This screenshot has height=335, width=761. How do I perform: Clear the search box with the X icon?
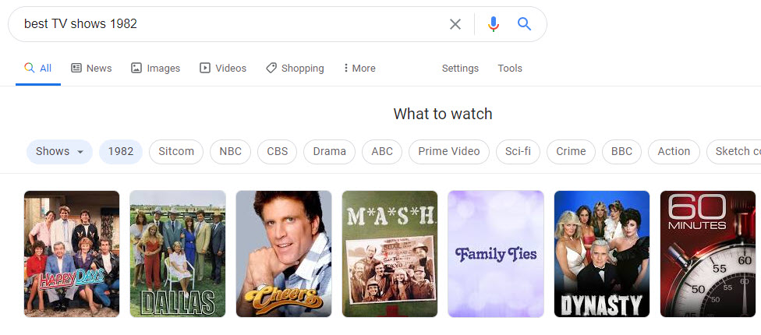455,24
